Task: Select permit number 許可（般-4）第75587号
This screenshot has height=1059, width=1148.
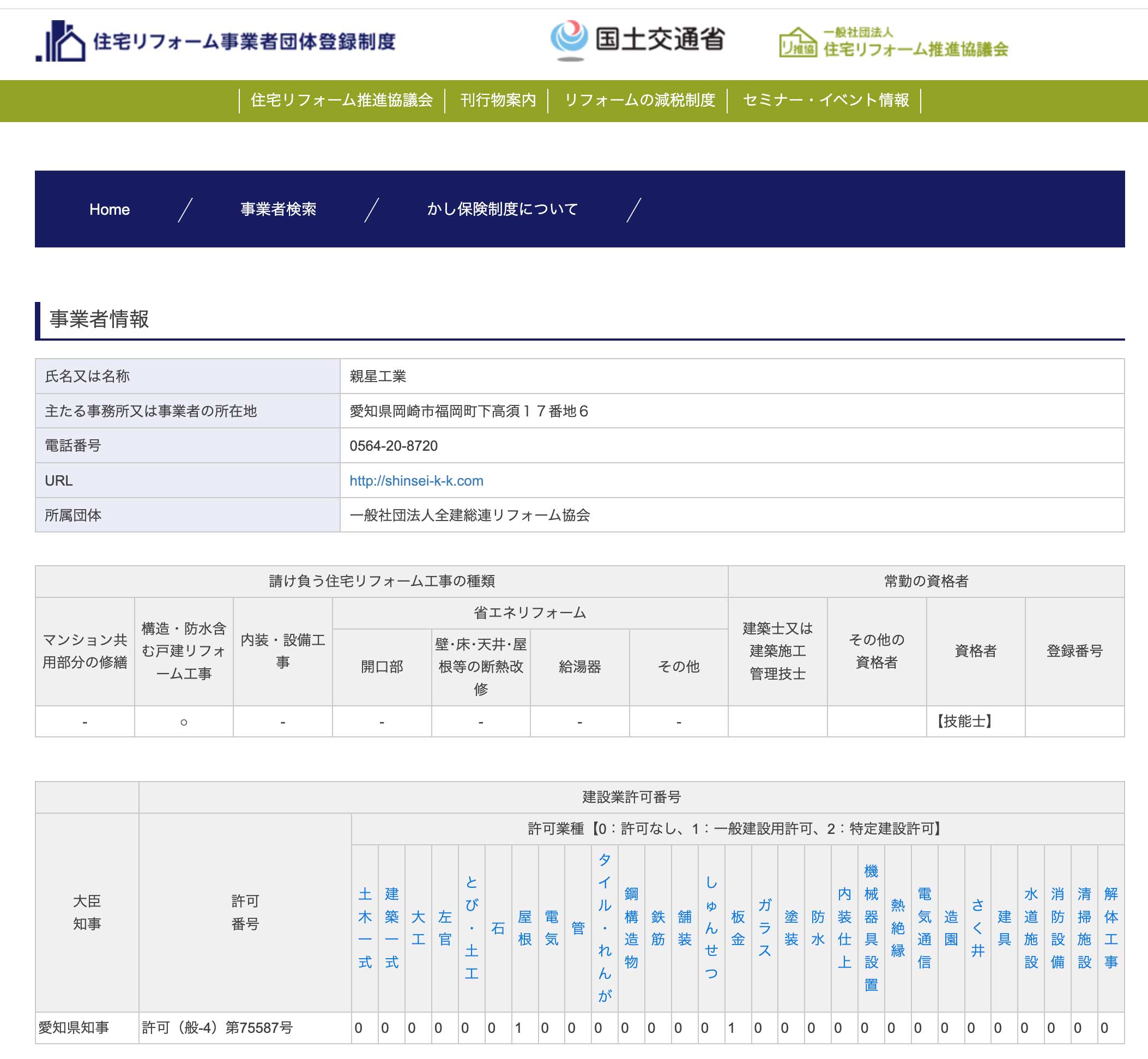Action: coord(217,1027)
